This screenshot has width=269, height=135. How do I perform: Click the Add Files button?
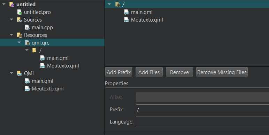pyautogui.click(x=149, y=72)
